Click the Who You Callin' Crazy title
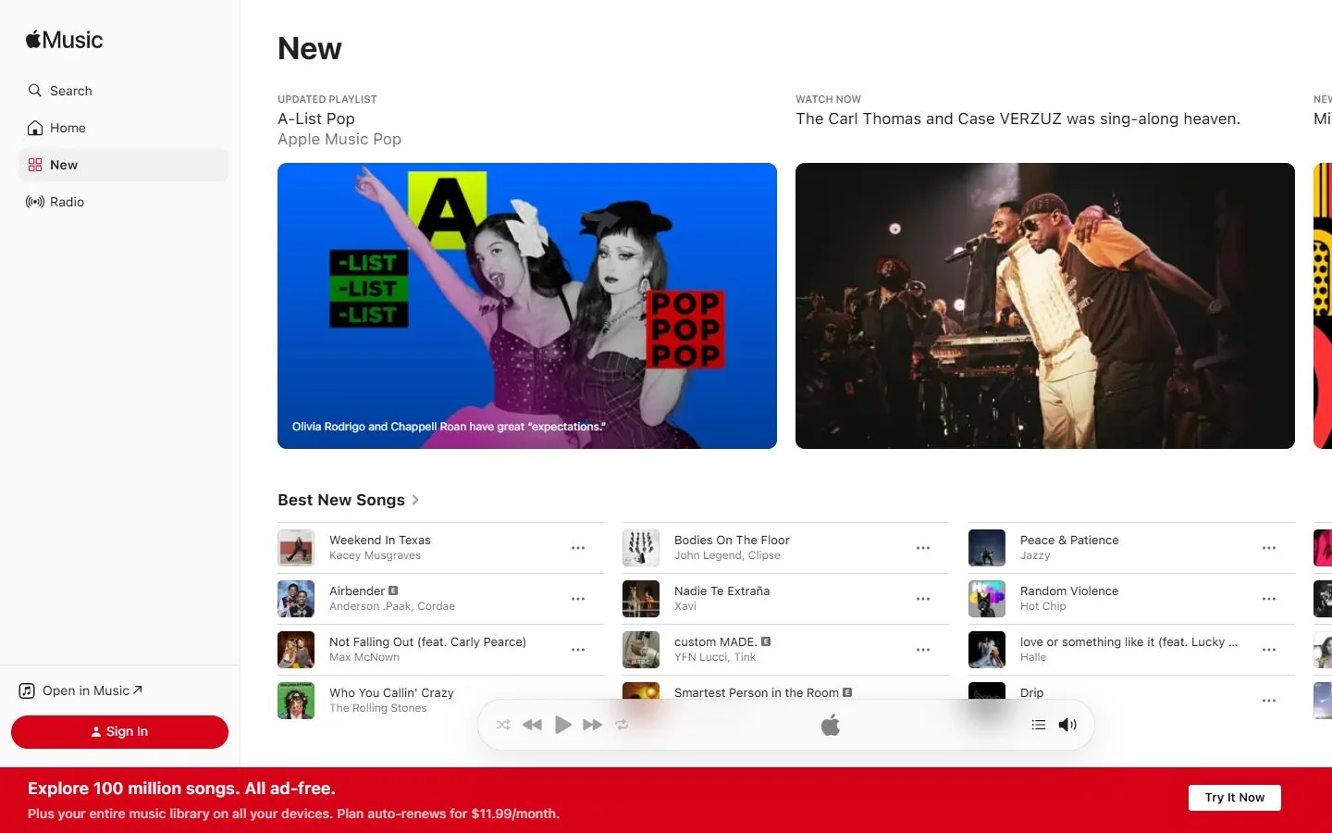 (391, 692)
